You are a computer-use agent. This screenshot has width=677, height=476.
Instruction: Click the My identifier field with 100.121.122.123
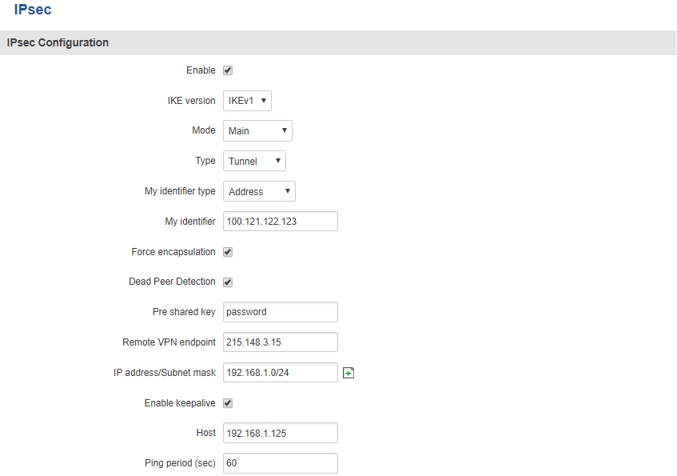coord(280,222)
